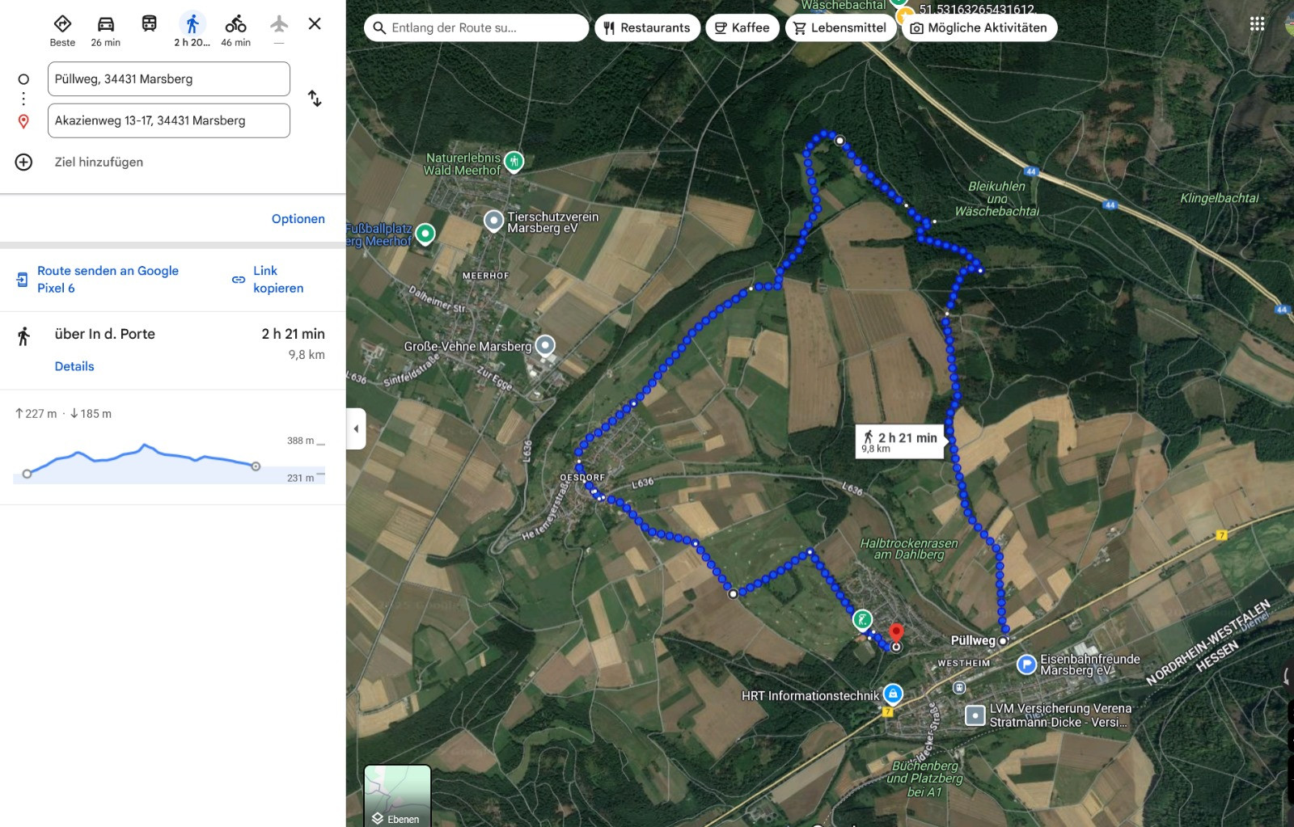Select the public transit mode icon
The height and width of the screenshot is (827, 1294).
pos(149,24)
